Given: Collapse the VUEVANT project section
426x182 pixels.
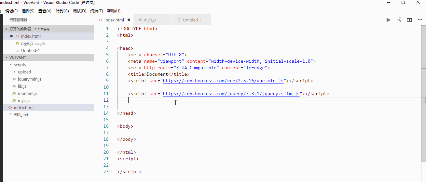Looking at the screenshot, I should pyautogui.click(x=48, y=57).
